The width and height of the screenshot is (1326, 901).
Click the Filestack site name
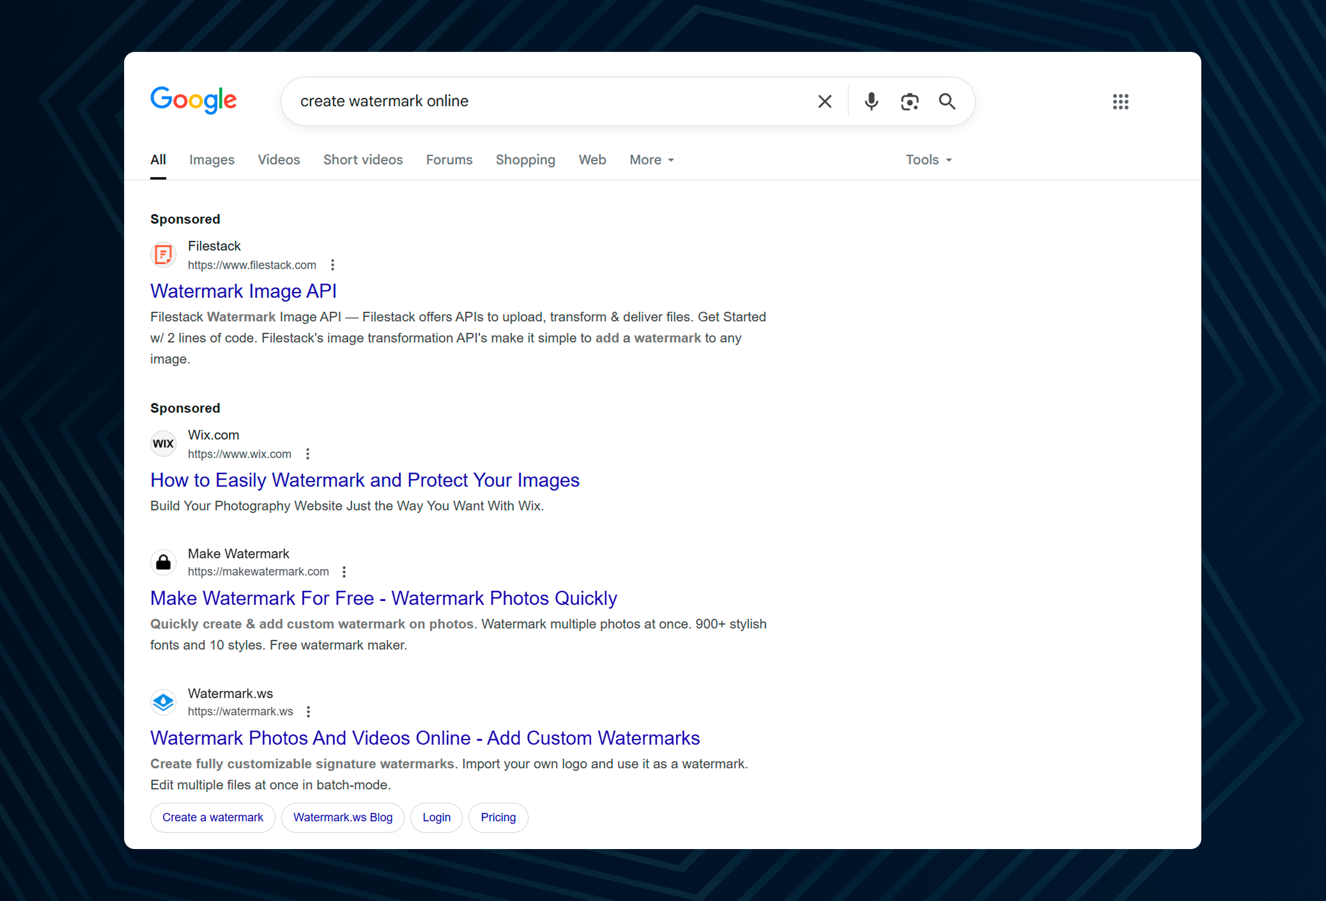(214, 246)
